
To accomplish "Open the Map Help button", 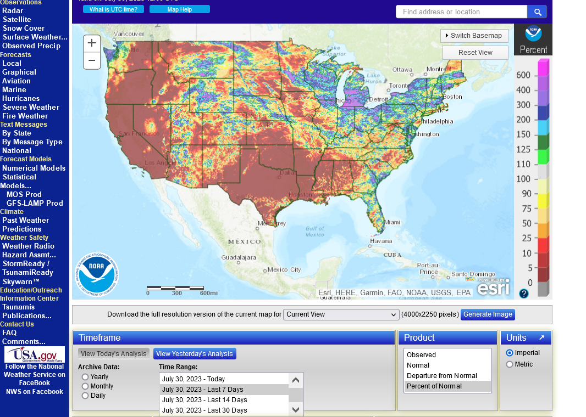I will (x=179, y=9).
